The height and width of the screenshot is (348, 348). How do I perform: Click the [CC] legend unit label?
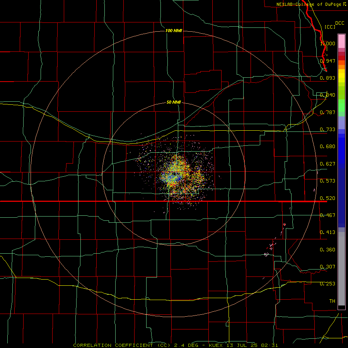coord(330,27)
